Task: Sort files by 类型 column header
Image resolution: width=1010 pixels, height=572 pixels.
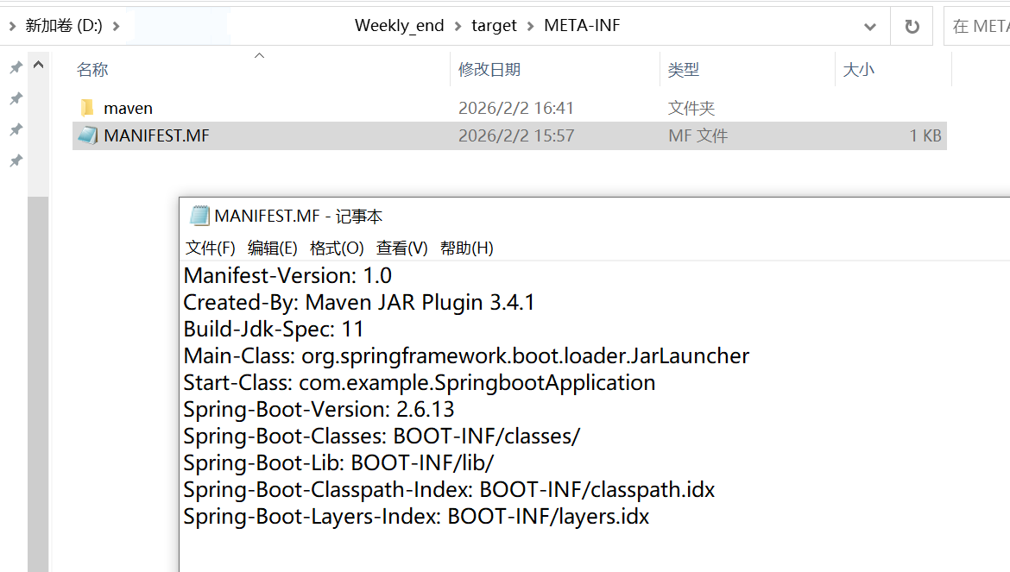Action: (684, 70)
